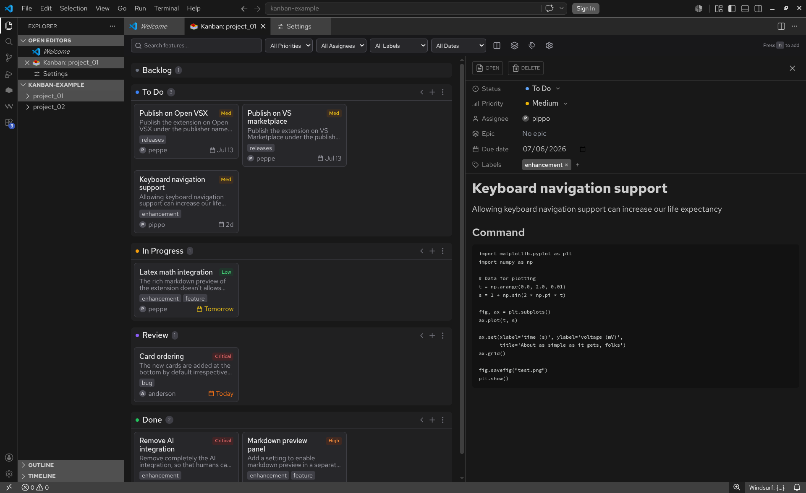The image size is (806, 493).
Task: Open the File menu
Action: (27, 8)
